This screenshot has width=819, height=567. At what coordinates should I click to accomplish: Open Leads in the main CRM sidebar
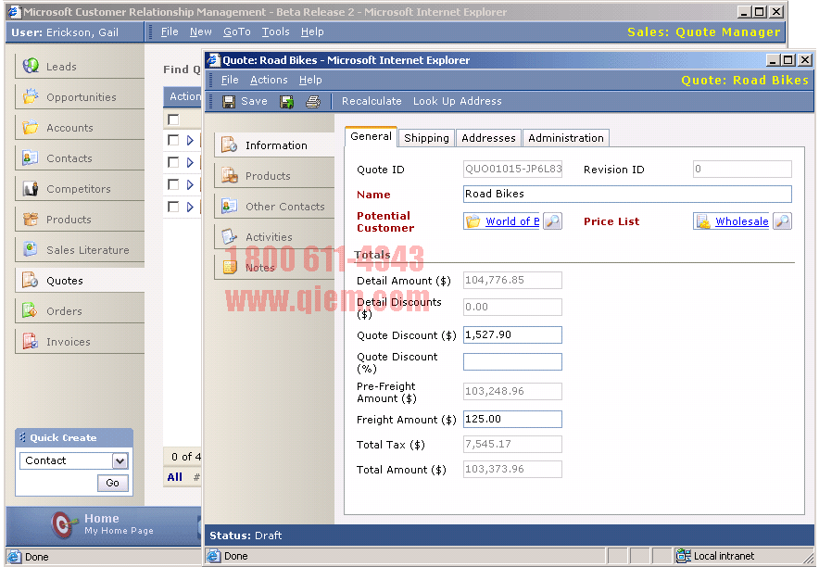[80, 67]
